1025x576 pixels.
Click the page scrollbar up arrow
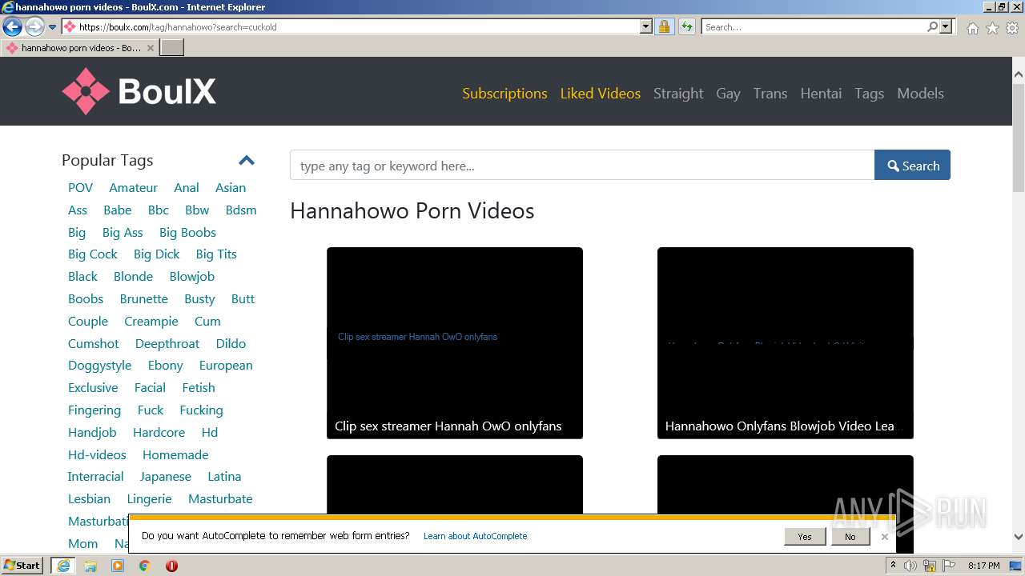pyautogui.click(x=1018, y=74)
